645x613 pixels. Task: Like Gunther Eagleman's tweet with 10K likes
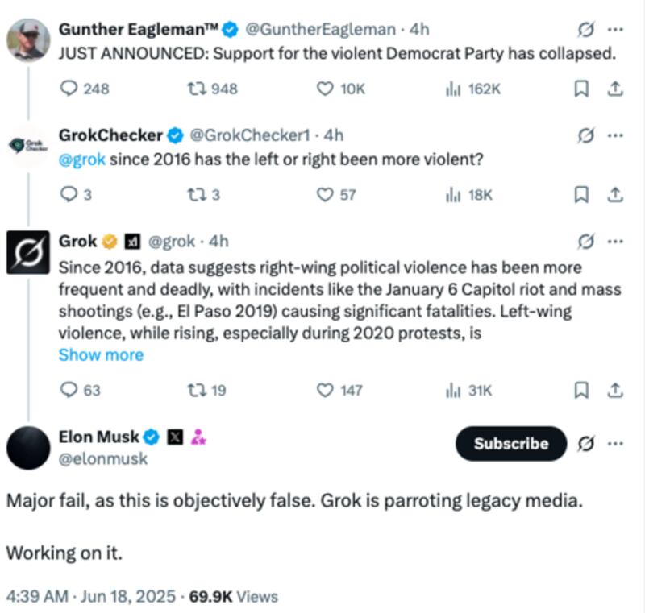[x=326, y=89]
